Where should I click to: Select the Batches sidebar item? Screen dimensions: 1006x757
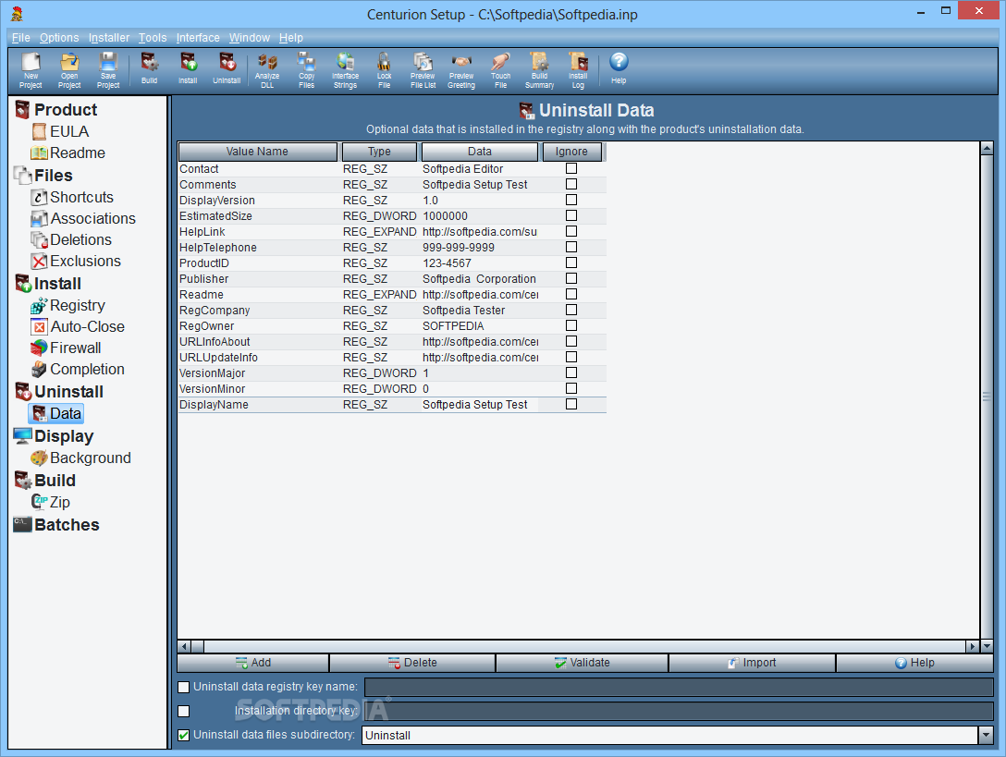point(56,525)
